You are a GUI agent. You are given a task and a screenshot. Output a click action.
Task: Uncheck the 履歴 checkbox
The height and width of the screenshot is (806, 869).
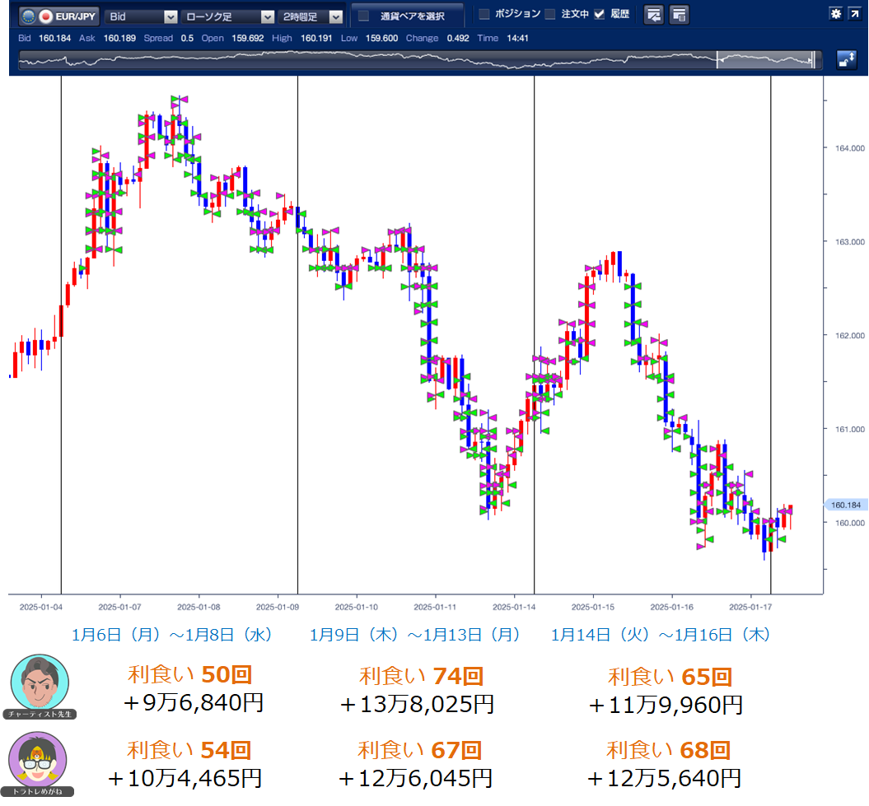(599, 15)
